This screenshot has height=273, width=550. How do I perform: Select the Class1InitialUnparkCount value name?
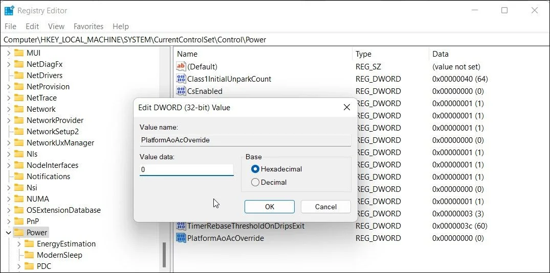point(229,79)
